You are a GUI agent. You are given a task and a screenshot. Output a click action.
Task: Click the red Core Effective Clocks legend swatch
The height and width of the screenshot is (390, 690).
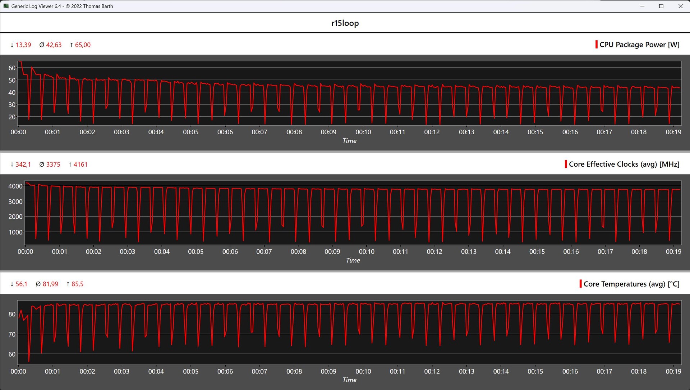point(566,164)
